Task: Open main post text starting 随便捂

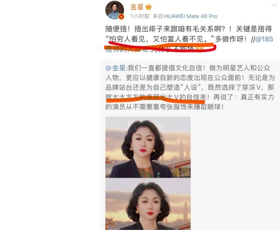Action: point(189,39)
